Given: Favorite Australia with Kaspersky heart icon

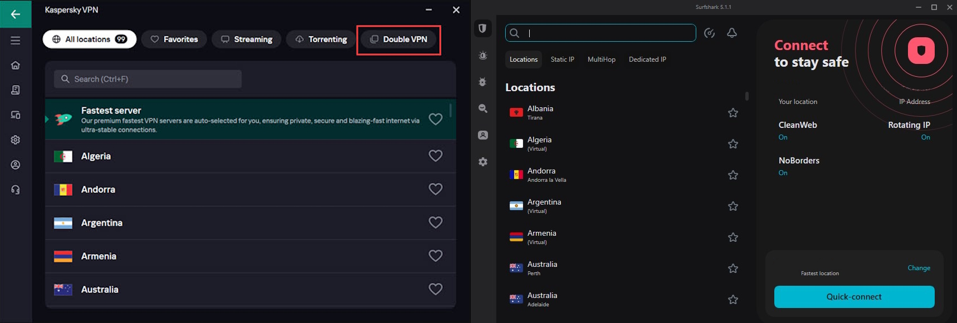Looking at the screenshot, I should [x=436, y=289].
